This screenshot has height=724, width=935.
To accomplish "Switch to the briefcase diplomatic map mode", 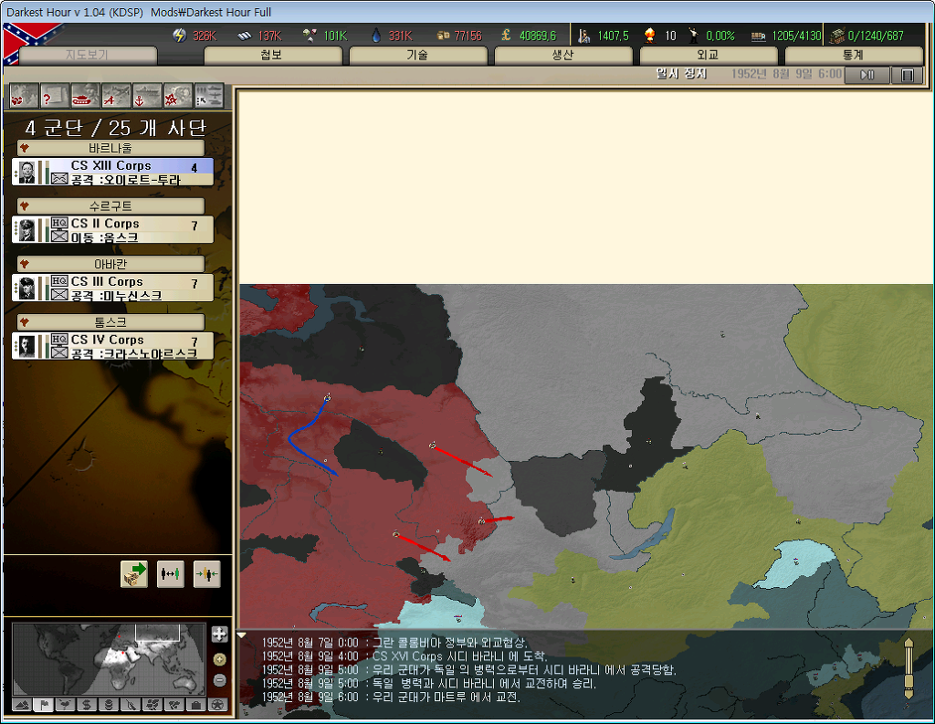I will point(196,705).
